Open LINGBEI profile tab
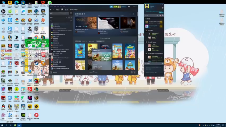The image size is (226, 127). [x=74, y=10]
